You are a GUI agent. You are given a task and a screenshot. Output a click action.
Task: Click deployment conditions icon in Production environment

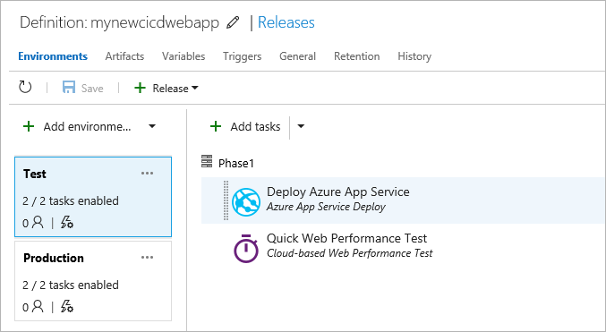(67, 307)
